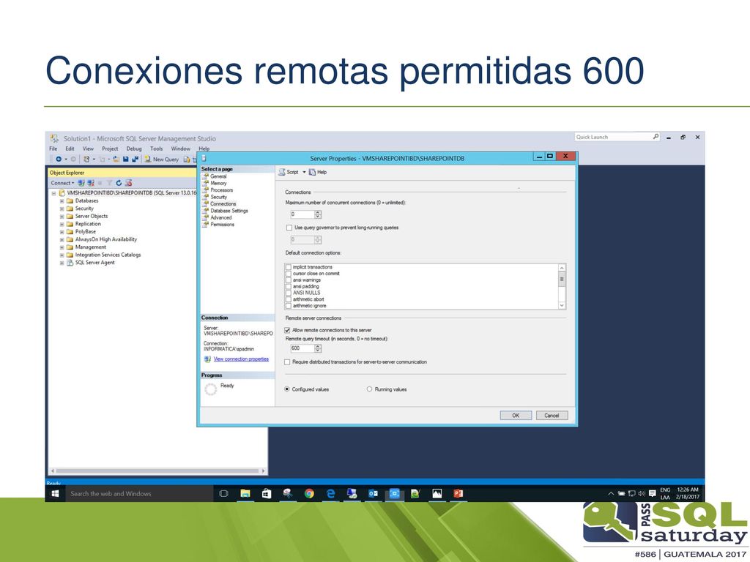Open PowerPoint from the taskbar
Viewport: 750px width, 562px height.
point(458,494)
